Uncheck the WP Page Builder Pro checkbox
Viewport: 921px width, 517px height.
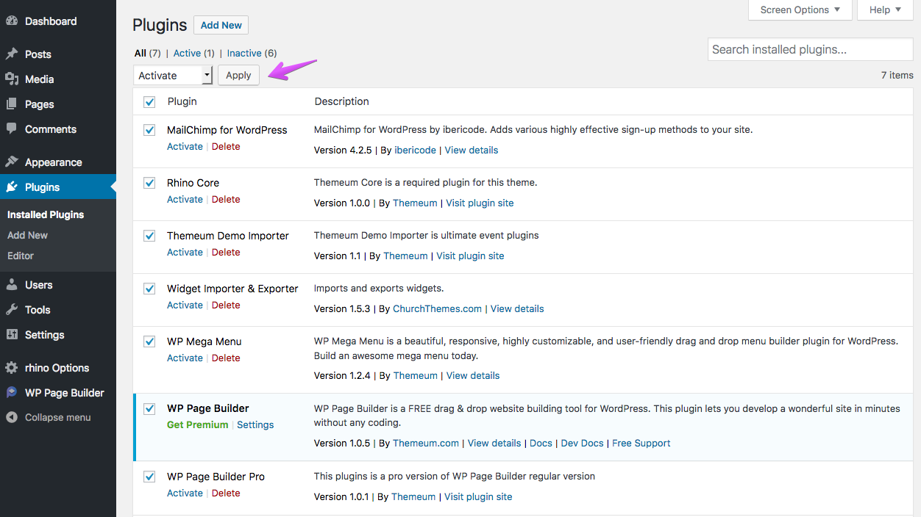coord(149,477)
